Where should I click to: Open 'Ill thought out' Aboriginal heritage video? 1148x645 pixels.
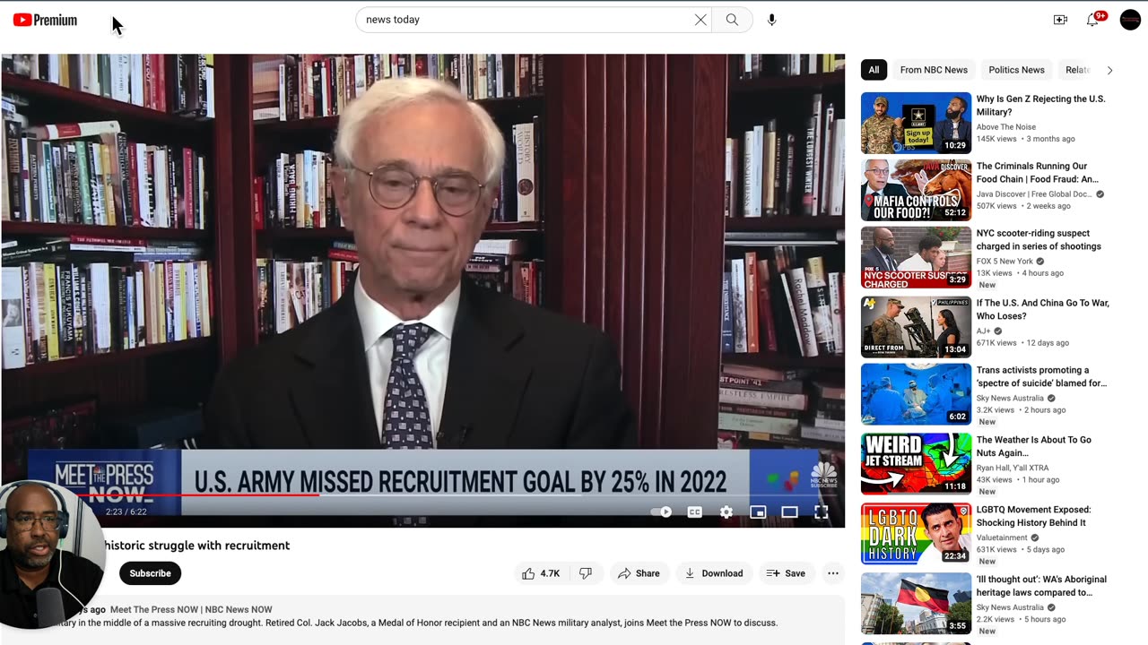[x=1041, y=586]
